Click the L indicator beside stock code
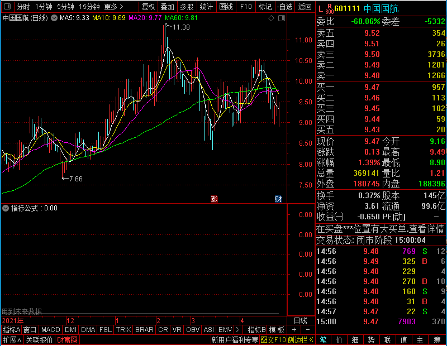This screenshot has width=447, height=346. (x=320, y=9)
